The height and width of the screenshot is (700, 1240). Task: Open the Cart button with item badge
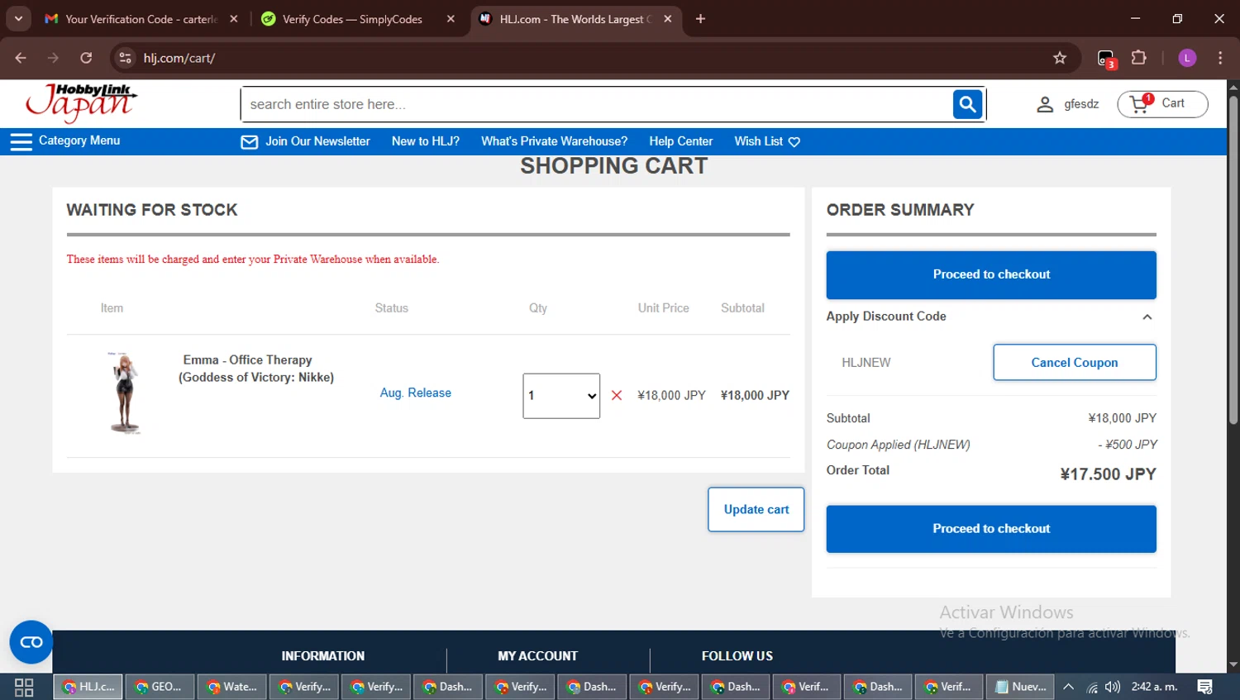[x=1162, y=104]
